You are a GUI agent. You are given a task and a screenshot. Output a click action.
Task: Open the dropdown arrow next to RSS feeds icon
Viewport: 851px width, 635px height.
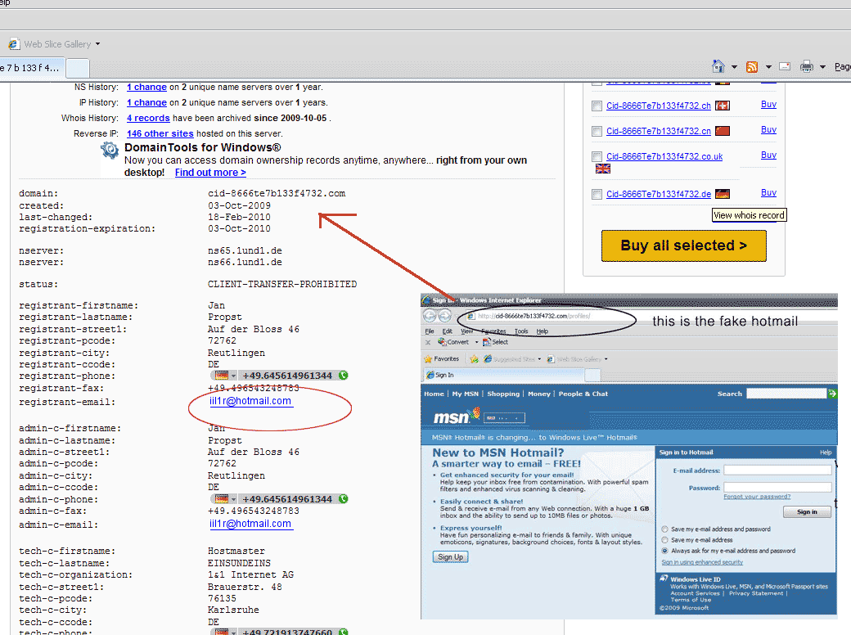(x=768, y=67)
